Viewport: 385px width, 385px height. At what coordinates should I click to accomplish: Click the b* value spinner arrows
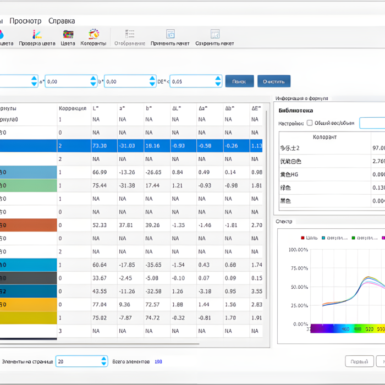pyautogui.click(x=152, y=81)
